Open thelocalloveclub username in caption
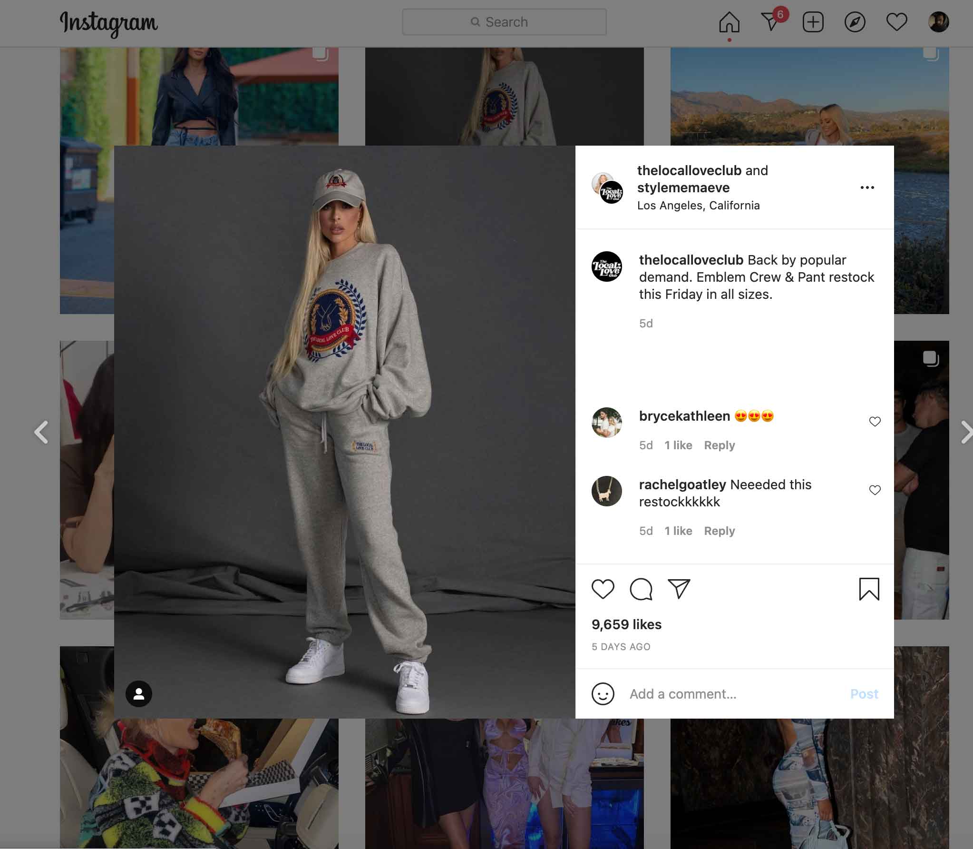Image resolution: width=973 pixels, height=849 pixels. click(691, 260)
